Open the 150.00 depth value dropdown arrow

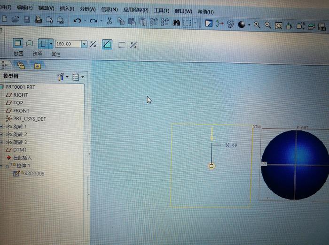coord(84,44)
